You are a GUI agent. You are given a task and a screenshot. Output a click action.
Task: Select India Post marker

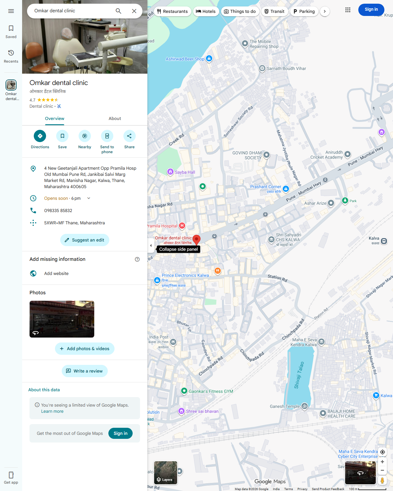pos(173,342)
